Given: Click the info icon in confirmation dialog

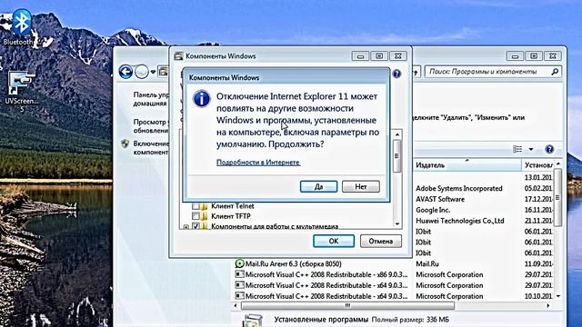Looking at the screenshot, I should click(x=202, y=99).
